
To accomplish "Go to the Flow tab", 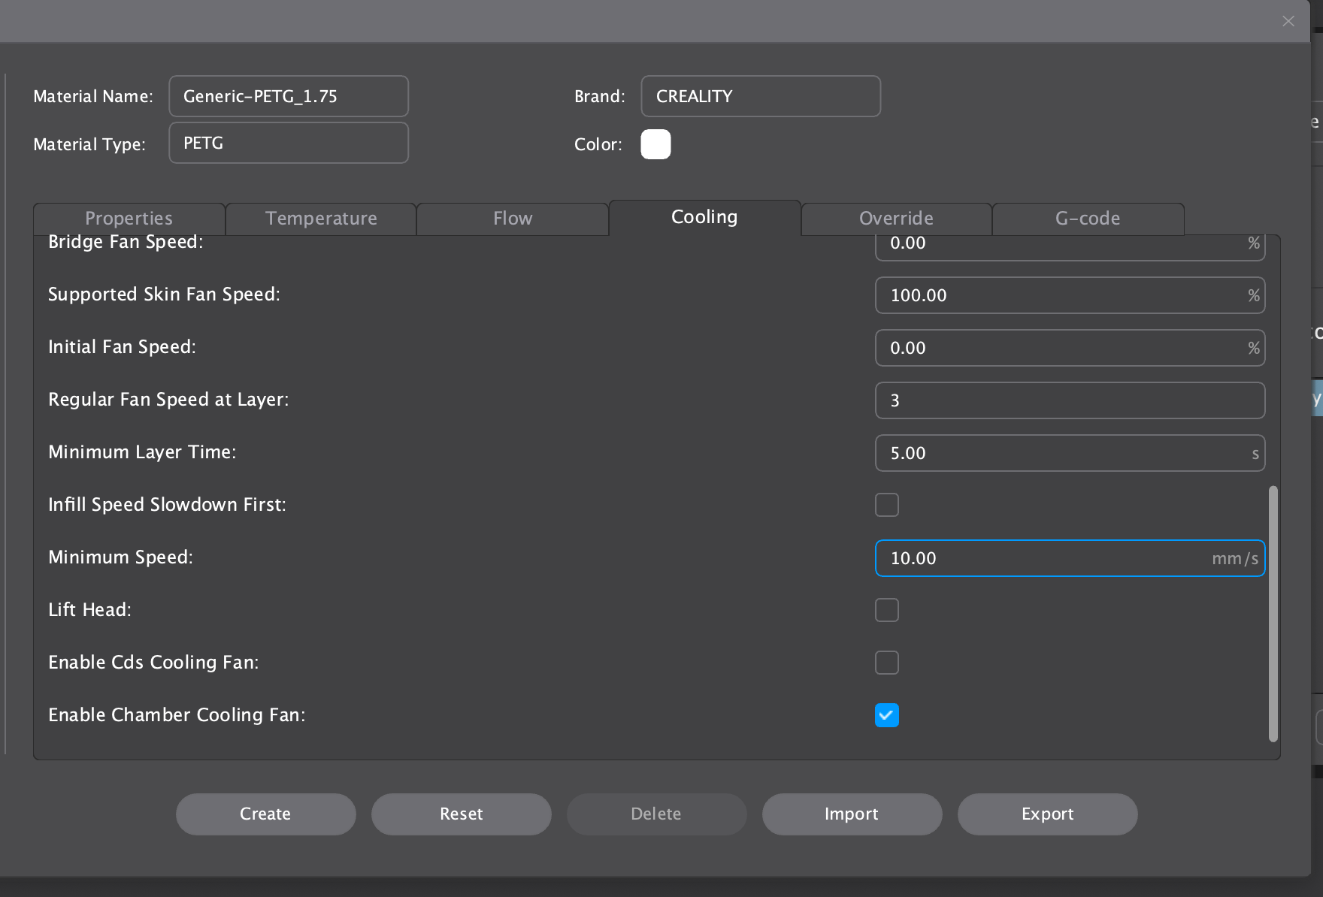I will tap(513, 219).
